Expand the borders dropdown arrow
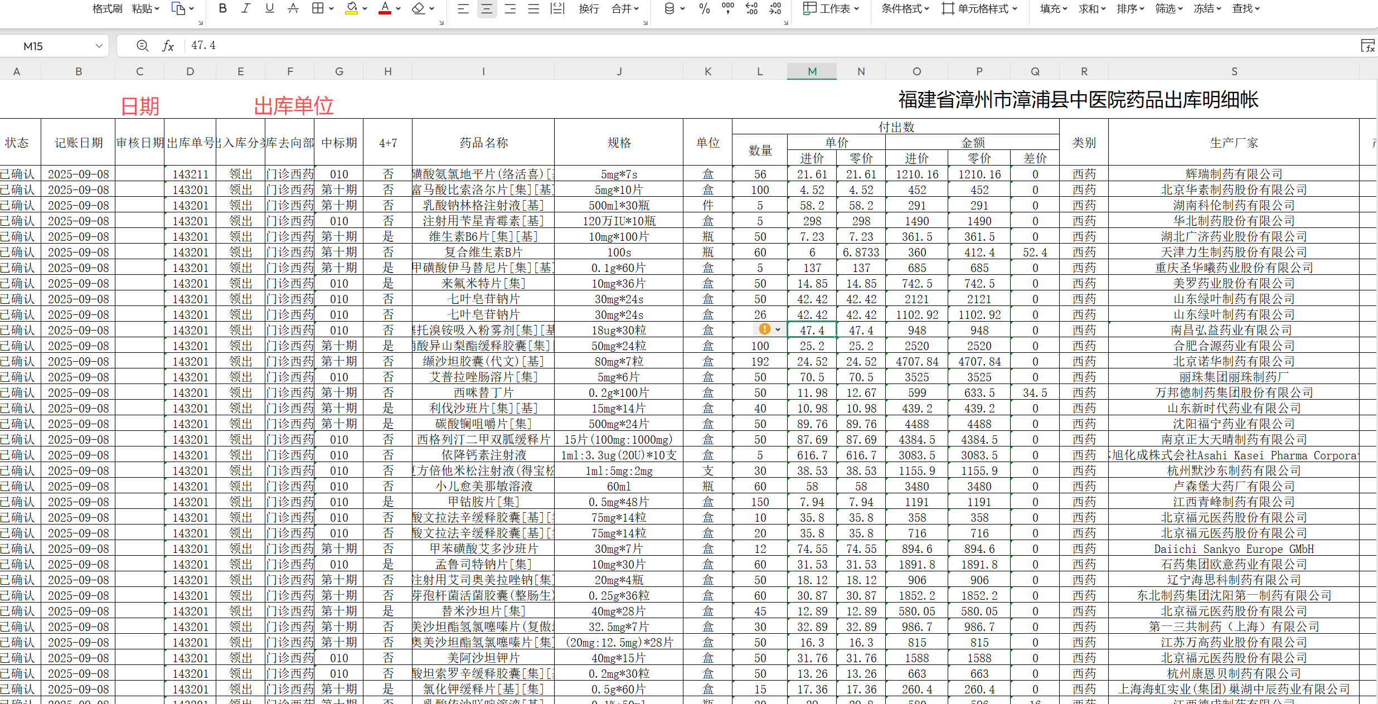 (x=332, y=9)
